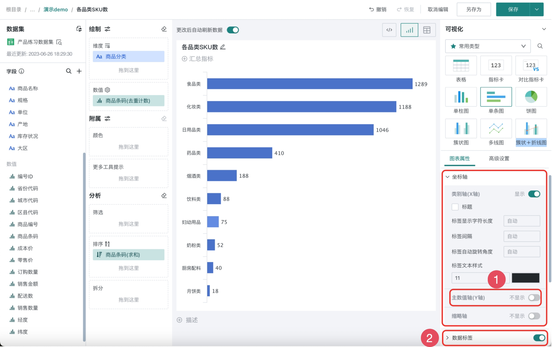The image size is (552, 347).
Task: Click the info icon beside 字段
Action: pos(22,71)
